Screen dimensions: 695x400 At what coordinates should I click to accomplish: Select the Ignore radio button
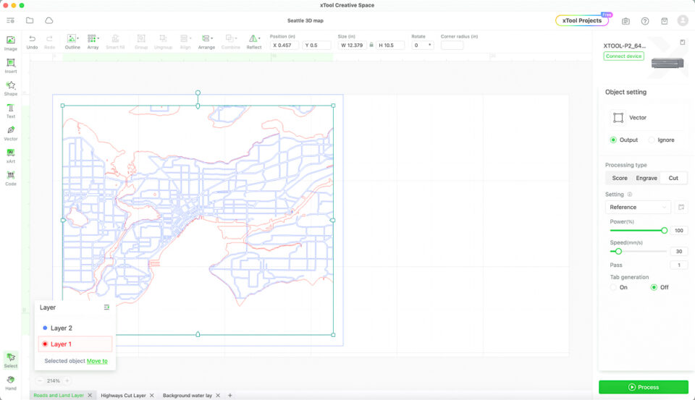652,140
